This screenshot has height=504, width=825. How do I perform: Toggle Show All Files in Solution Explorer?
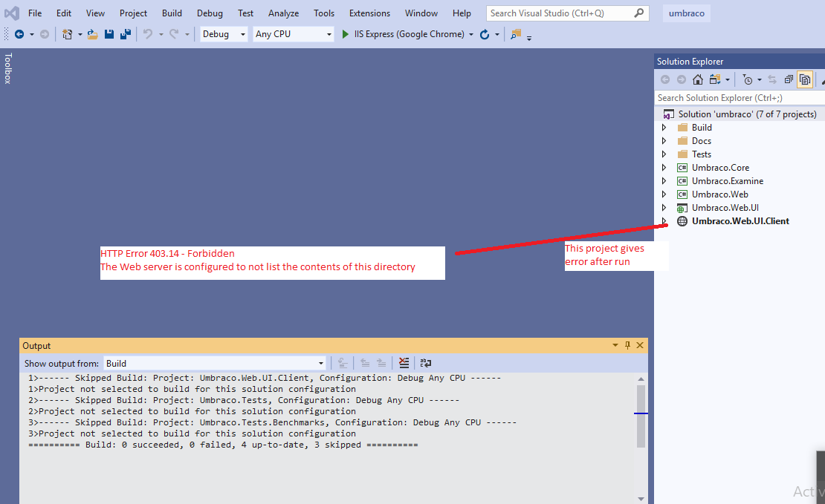[805, 79]
